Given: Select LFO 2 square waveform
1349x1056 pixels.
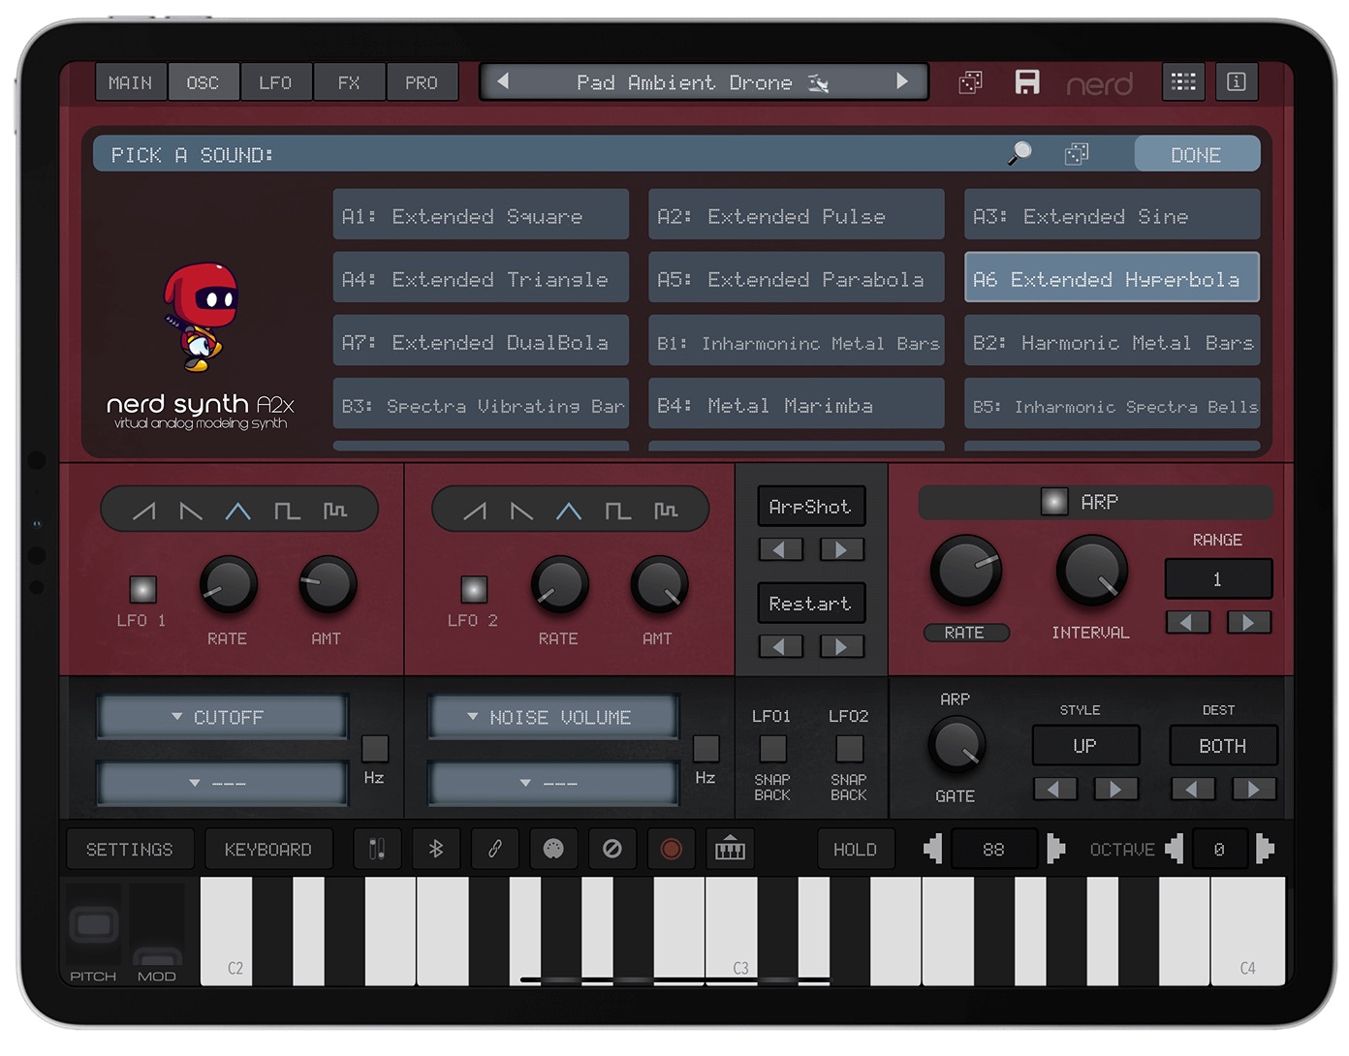Looking at the screenshot, I should click(x=617, y=511).
